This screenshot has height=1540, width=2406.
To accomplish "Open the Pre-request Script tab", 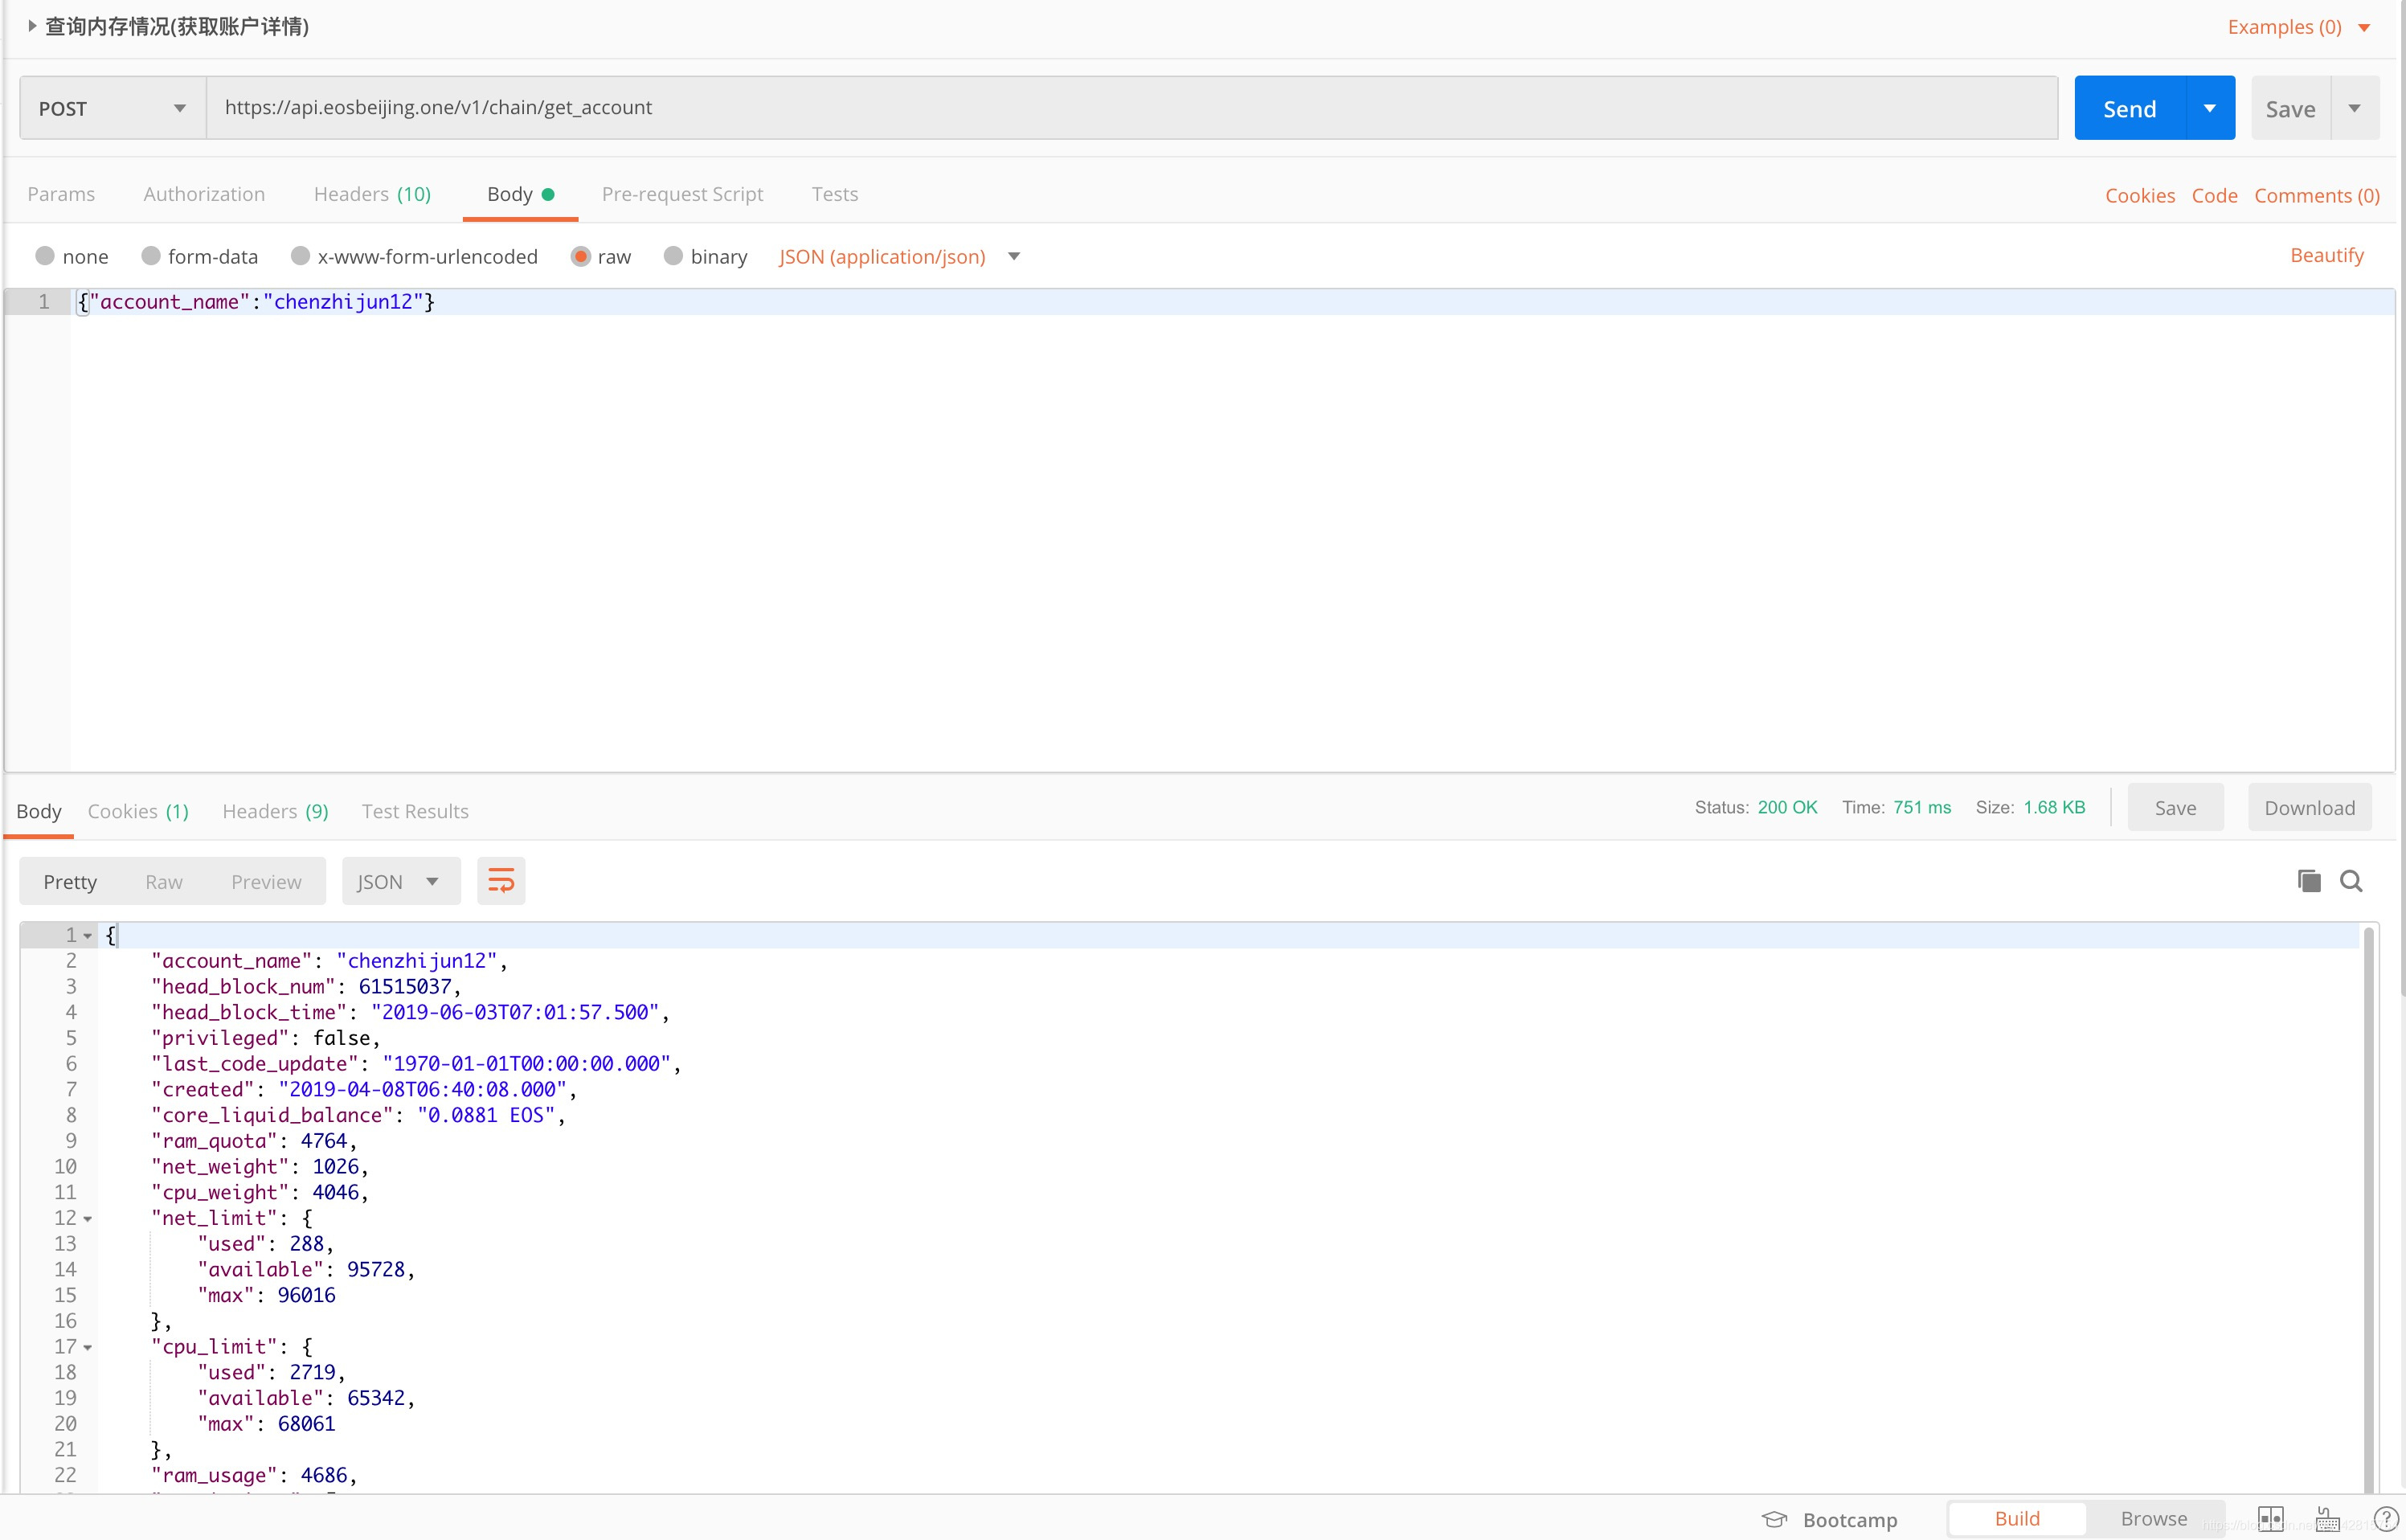I will (681, 194).
